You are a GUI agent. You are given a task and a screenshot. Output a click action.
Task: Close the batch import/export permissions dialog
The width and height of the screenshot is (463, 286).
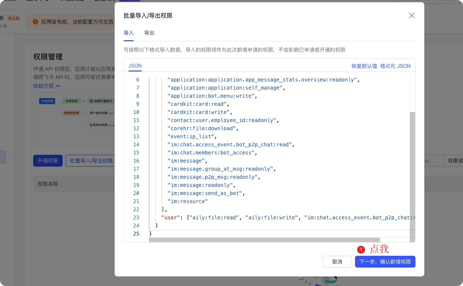click(412, 15)
